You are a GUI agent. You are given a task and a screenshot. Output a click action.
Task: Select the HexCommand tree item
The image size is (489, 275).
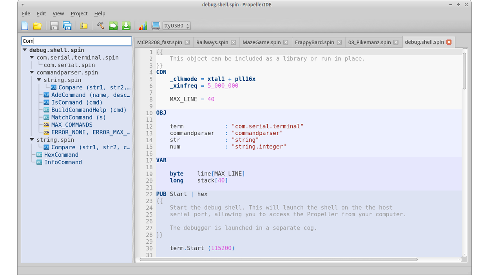coord(61,155)
